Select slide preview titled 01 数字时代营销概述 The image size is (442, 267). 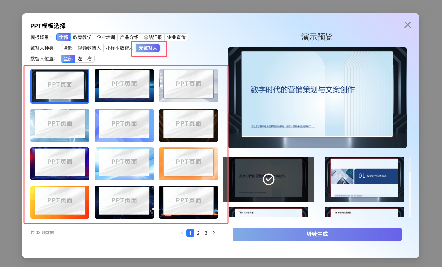pyautogui.click(x=364, y=179)
